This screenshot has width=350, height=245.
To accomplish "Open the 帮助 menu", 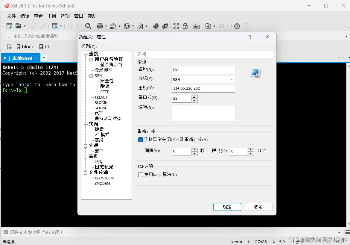I will pos(92,16).
